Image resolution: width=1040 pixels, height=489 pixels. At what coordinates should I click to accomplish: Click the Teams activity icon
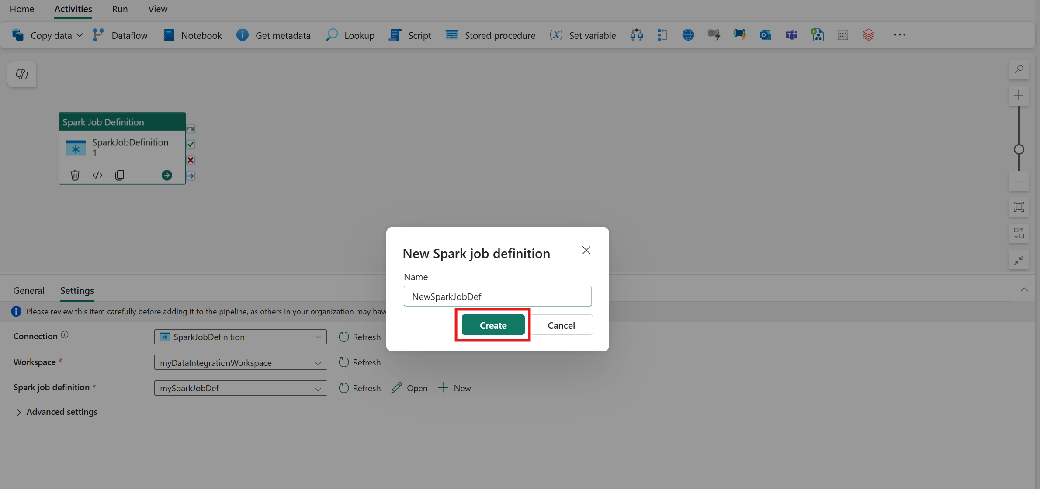pos(791,35)
